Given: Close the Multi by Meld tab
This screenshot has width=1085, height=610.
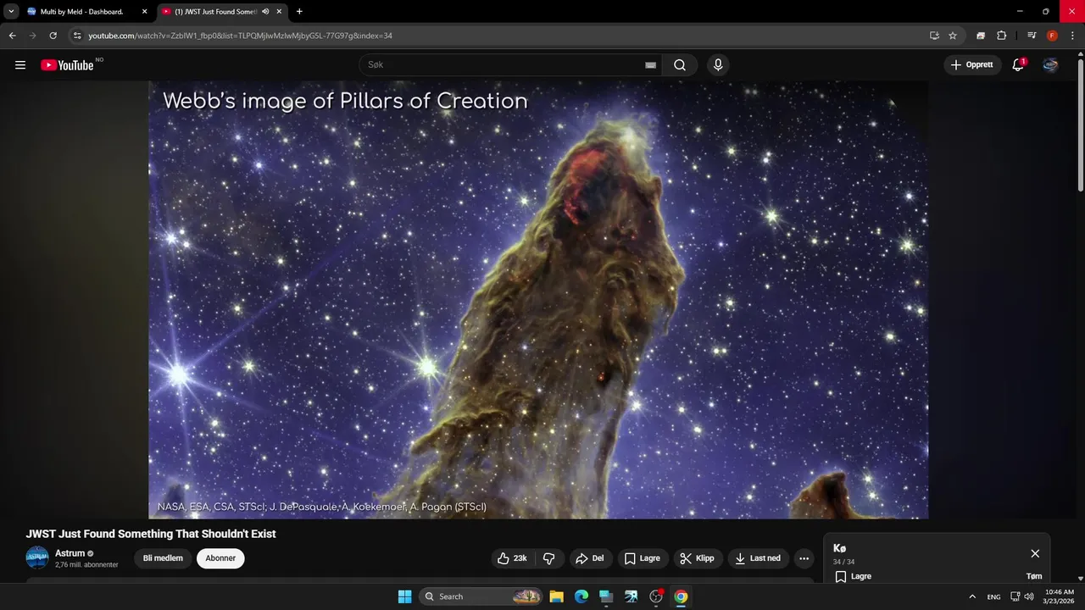Looking at the screenshot, I should tap(143, 12).
